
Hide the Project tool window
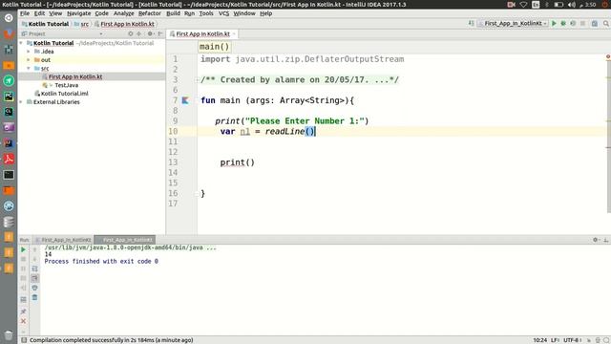[x=160, y=34]
